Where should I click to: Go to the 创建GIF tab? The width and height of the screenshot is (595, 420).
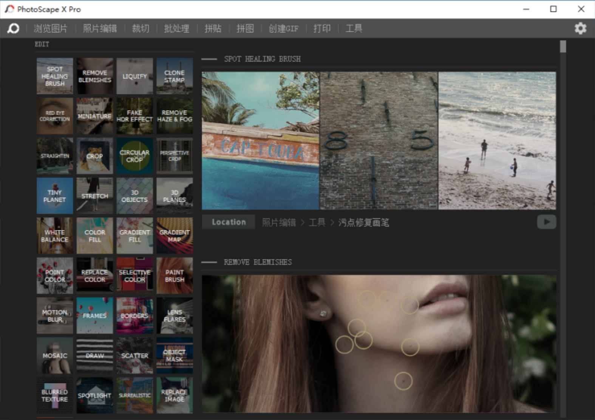coord(283,28)
